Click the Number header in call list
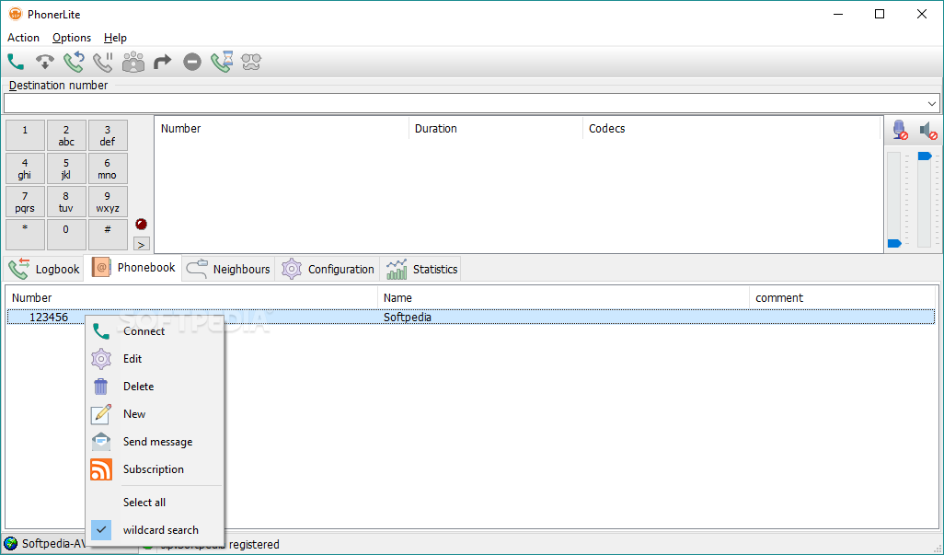The height and width of the screenshot is (555, 944). point(282,129)
